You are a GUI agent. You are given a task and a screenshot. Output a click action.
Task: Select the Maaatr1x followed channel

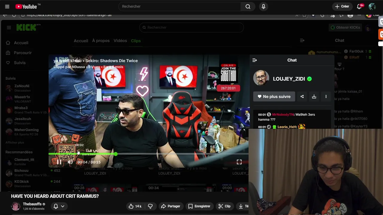point(26,99)
